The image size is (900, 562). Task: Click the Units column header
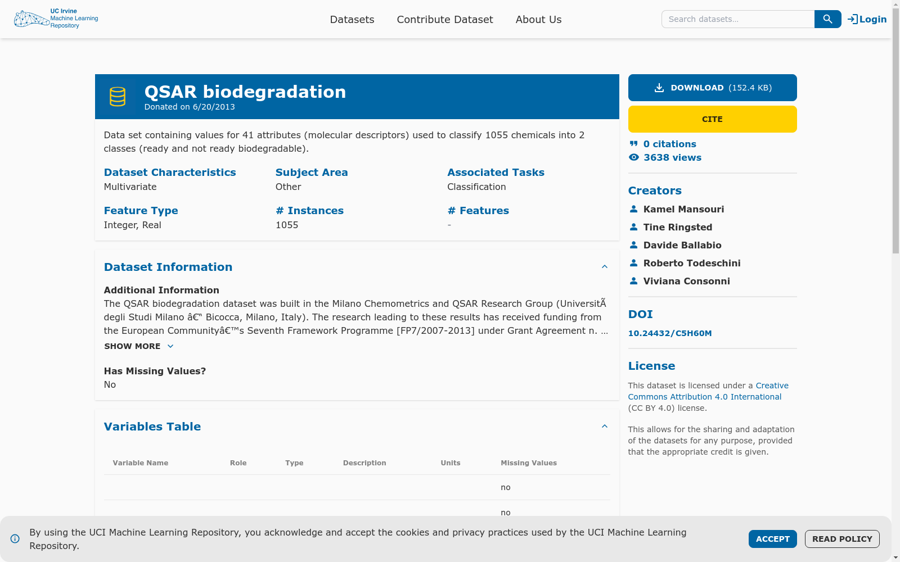pyautogui.click(x=451, y=463)
